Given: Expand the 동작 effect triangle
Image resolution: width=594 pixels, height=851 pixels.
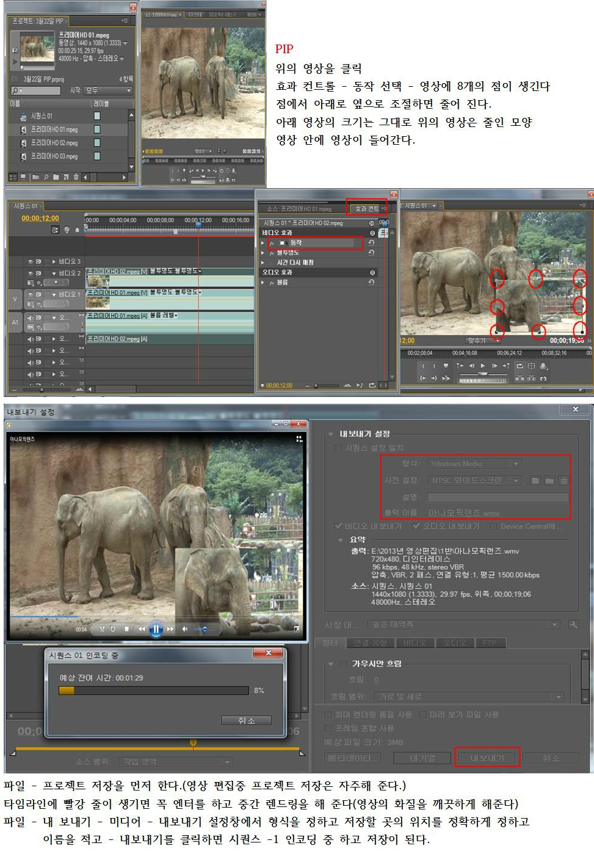Looking at the screenshot, I should [x=263, y=243].
